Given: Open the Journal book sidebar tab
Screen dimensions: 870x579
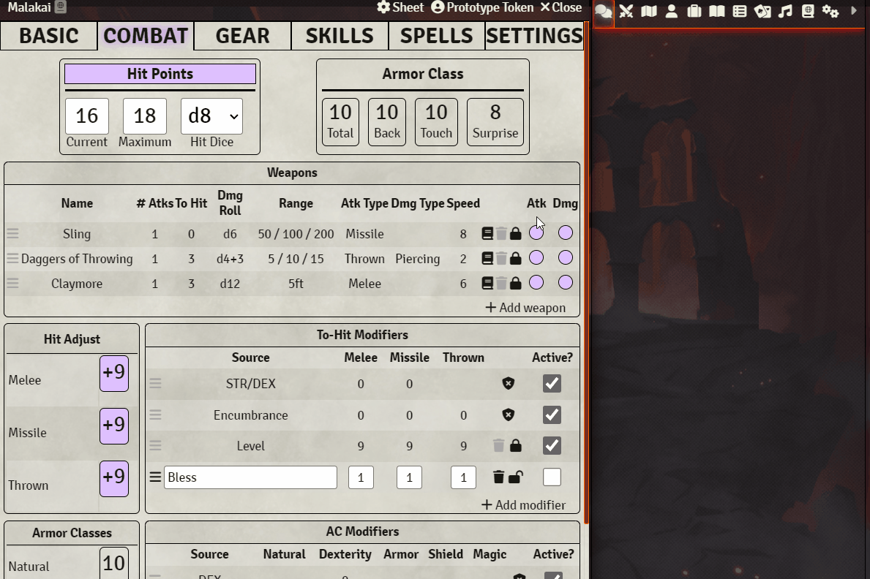Looking at the screenshot, I should coord(717,11).
